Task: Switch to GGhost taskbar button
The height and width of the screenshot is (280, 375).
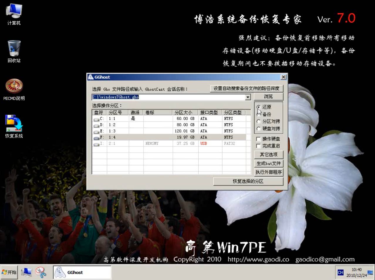Action: (82, 272)
